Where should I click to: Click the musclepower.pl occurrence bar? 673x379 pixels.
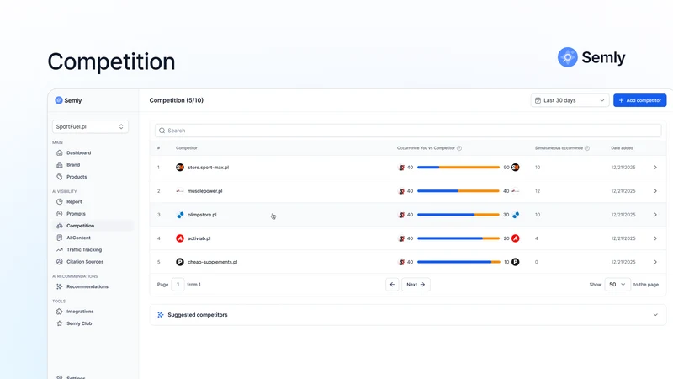[458, 191]
